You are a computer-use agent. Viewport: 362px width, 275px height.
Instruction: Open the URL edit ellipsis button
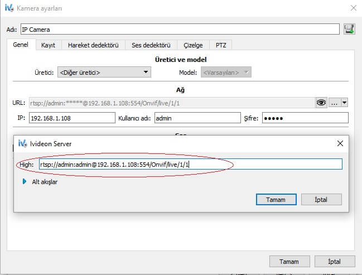point(334,103)
